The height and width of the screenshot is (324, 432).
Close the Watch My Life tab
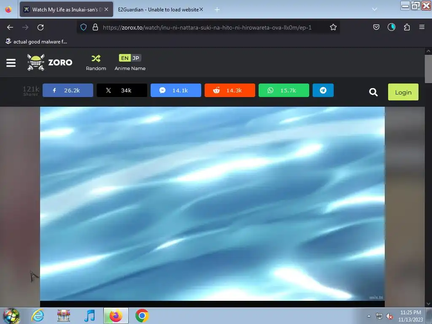106,9
